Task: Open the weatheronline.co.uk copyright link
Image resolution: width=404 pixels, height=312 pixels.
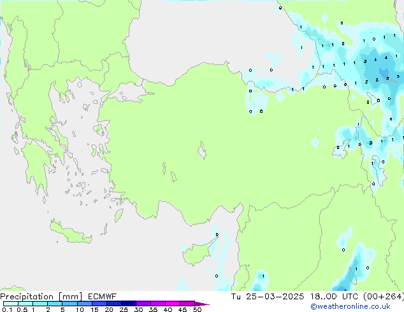Action: tap(350, 306)
